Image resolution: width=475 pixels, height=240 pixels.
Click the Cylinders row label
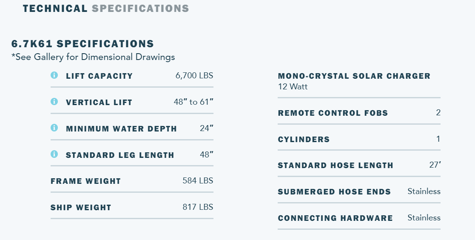(304, 140)
